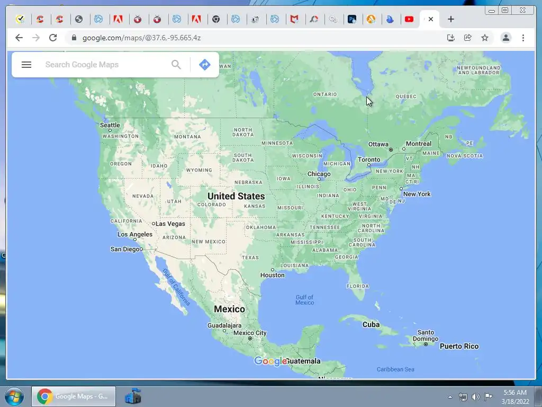542x407 pixels.
Task: Click the Los Angeles city label
Action: point(135,234)
